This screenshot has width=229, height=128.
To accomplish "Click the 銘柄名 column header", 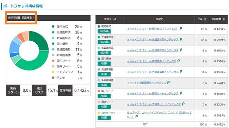I will click(x=160, y=19).
